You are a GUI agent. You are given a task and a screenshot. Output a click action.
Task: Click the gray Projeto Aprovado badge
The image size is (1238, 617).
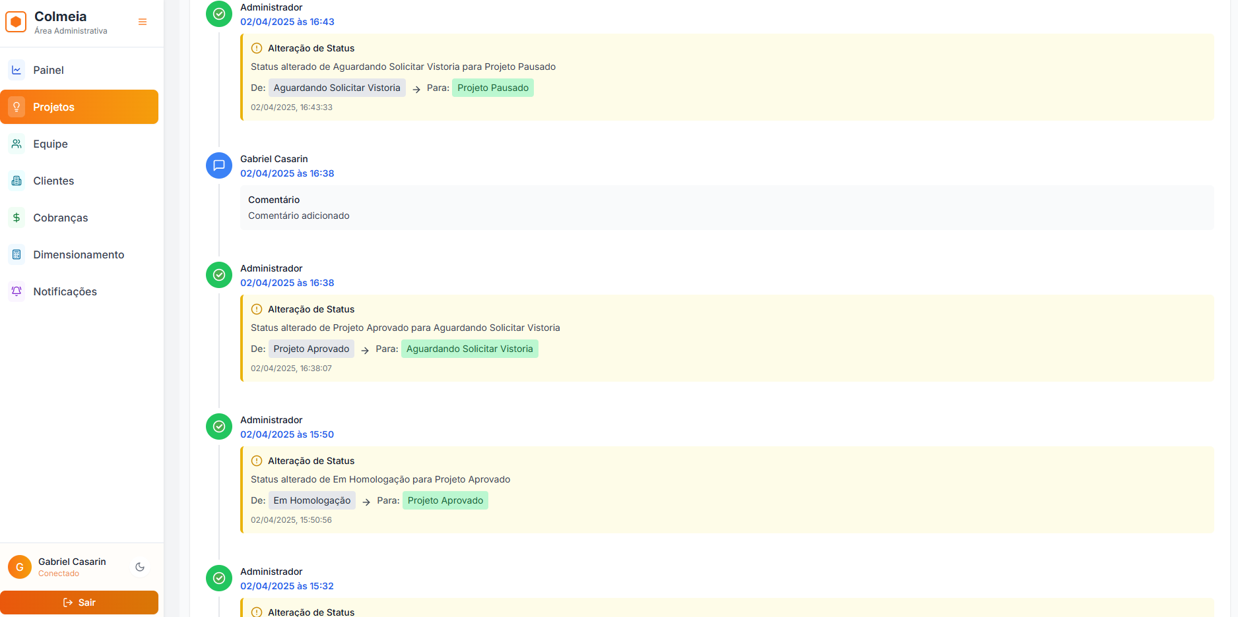click(311, 349)
